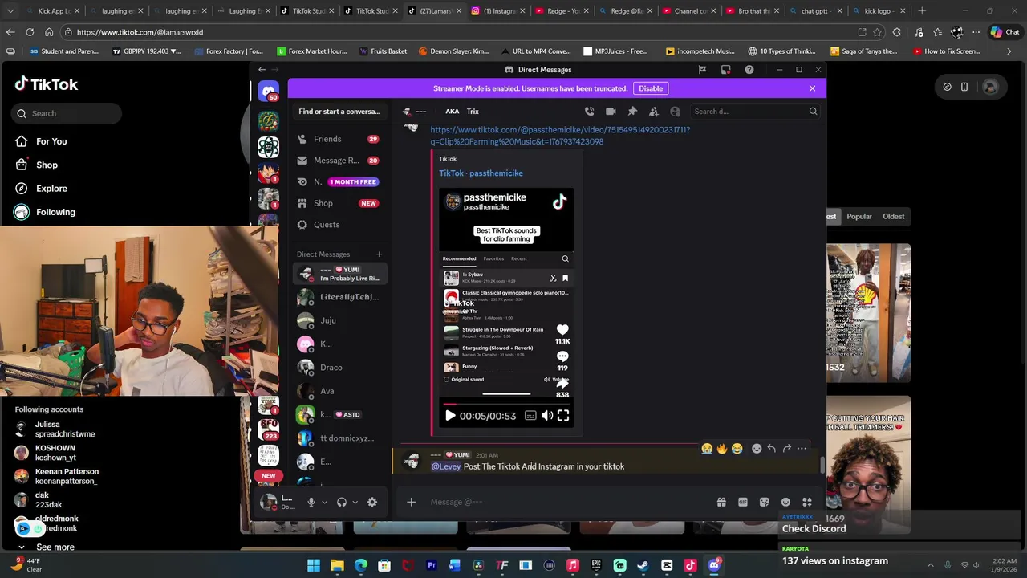
Task: Open Discord Shop item
Action: (x=339, y=203)
